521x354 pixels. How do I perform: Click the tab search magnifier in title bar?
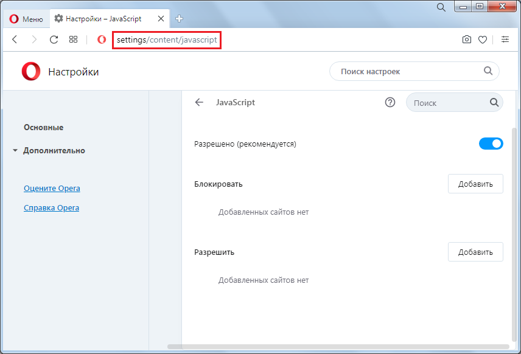point(441,7)
